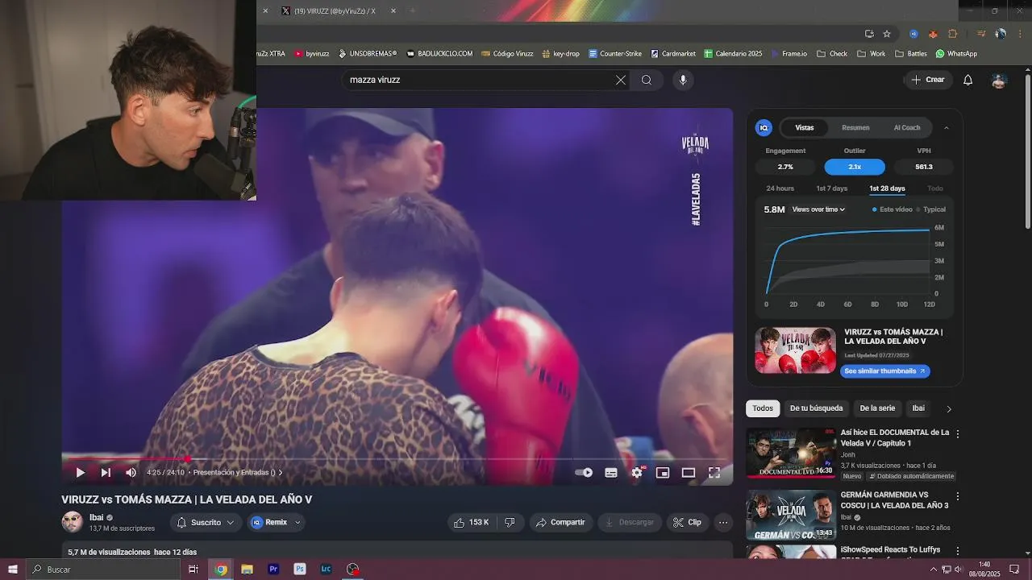Select the De tu búsqueda chip
This screenshot has width=1032, height=580.
[816, 408]
